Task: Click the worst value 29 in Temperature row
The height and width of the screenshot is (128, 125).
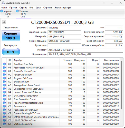Action: 84,106
